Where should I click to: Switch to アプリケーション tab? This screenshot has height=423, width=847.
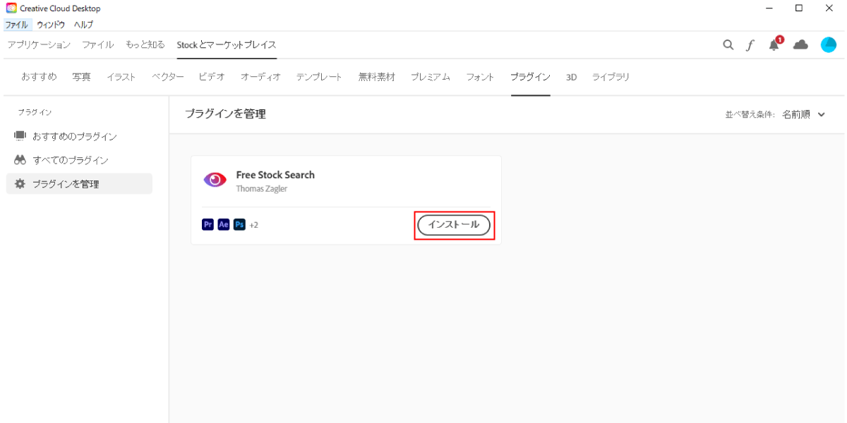(39, 44)
